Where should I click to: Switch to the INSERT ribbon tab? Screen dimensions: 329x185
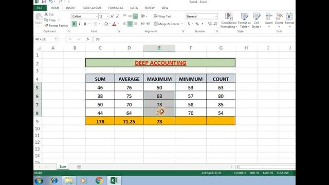pos(71,8)
